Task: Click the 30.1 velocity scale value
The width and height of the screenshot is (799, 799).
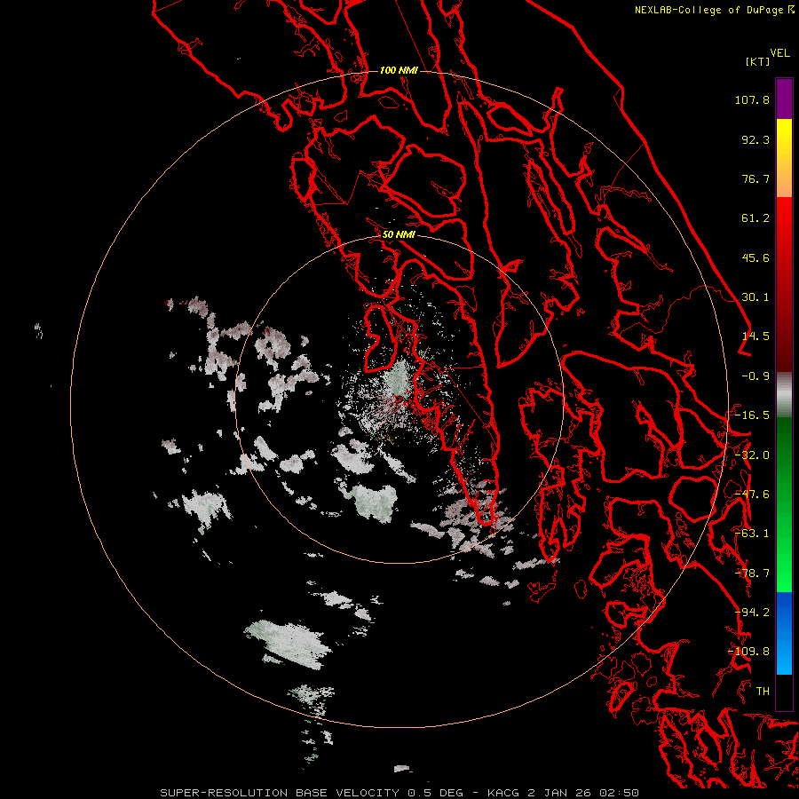Action: [x=755, y=297]
